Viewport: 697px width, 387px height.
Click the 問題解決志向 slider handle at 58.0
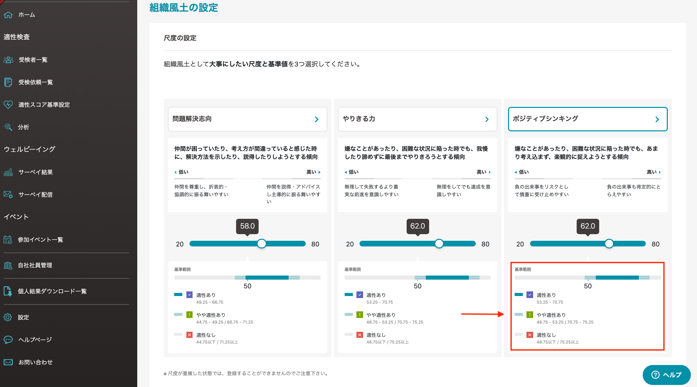coord(261,244)
